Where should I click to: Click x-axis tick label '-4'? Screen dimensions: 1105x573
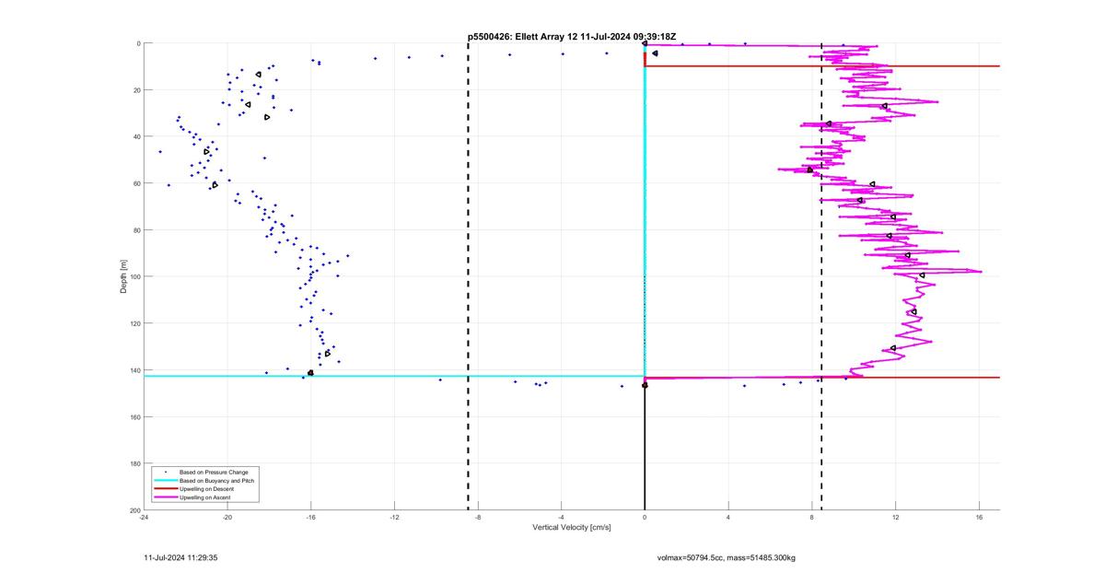(562, 517)
